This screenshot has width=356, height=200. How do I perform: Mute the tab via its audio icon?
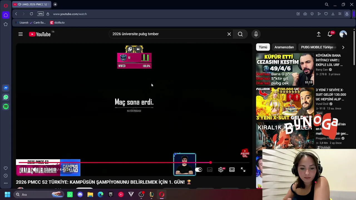(x=19, y=4)
